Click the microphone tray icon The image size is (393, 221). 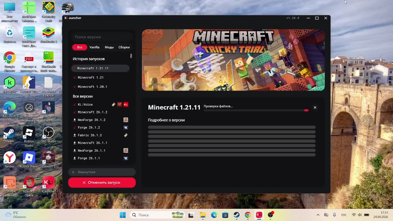pyautogui.click(x=334, y=215)
